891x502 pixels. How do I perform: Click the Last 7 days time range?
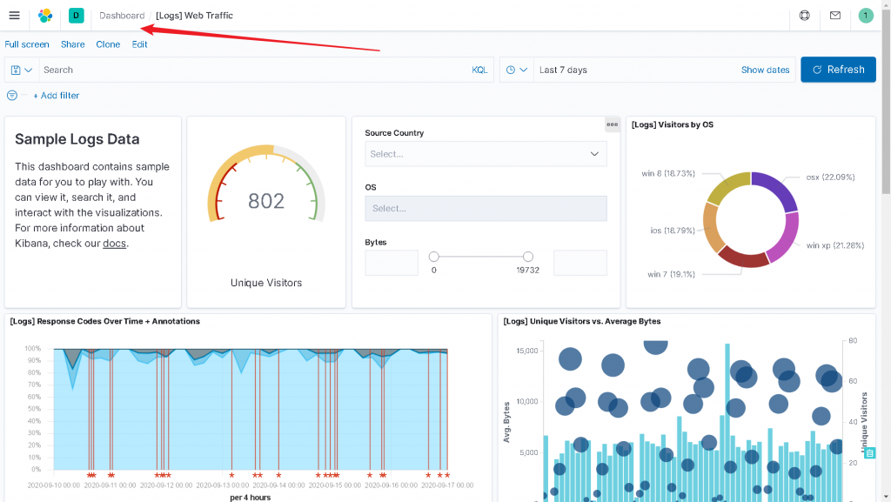tap(563, 70)
